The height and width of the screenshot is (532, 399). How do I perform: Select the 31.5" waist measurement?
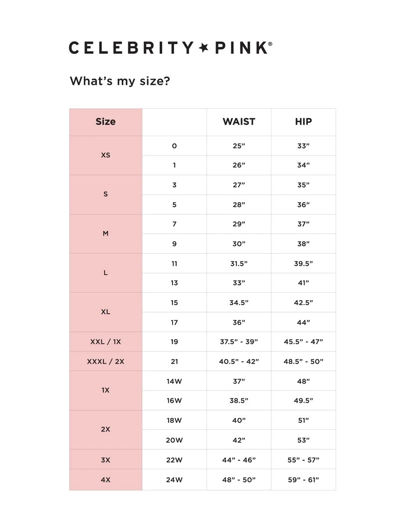pyautogui.click(x=239, y=263)
